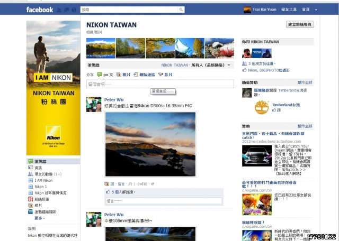This screenshot has width=339, height=241.
Task: Click the Timberland tree logo
Action: (262, 107)
